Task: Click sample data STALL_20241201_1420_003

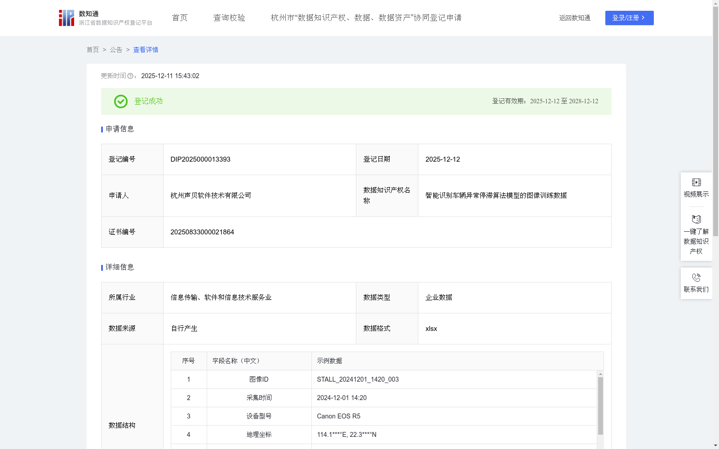Action: click(x=358, y=379)
